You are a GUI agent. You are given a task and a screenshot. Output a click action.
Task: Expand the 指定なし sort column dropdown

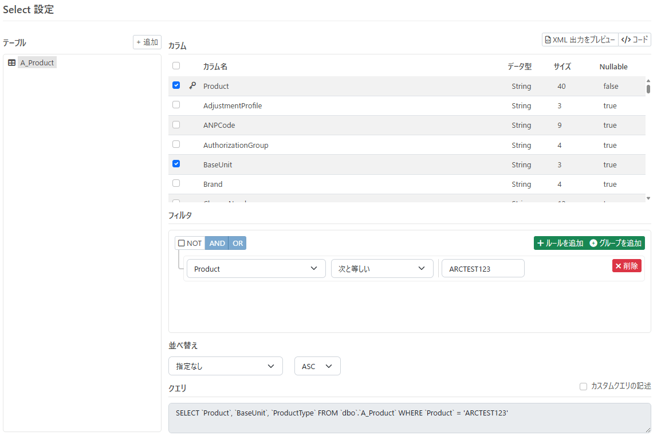(226, 366)
